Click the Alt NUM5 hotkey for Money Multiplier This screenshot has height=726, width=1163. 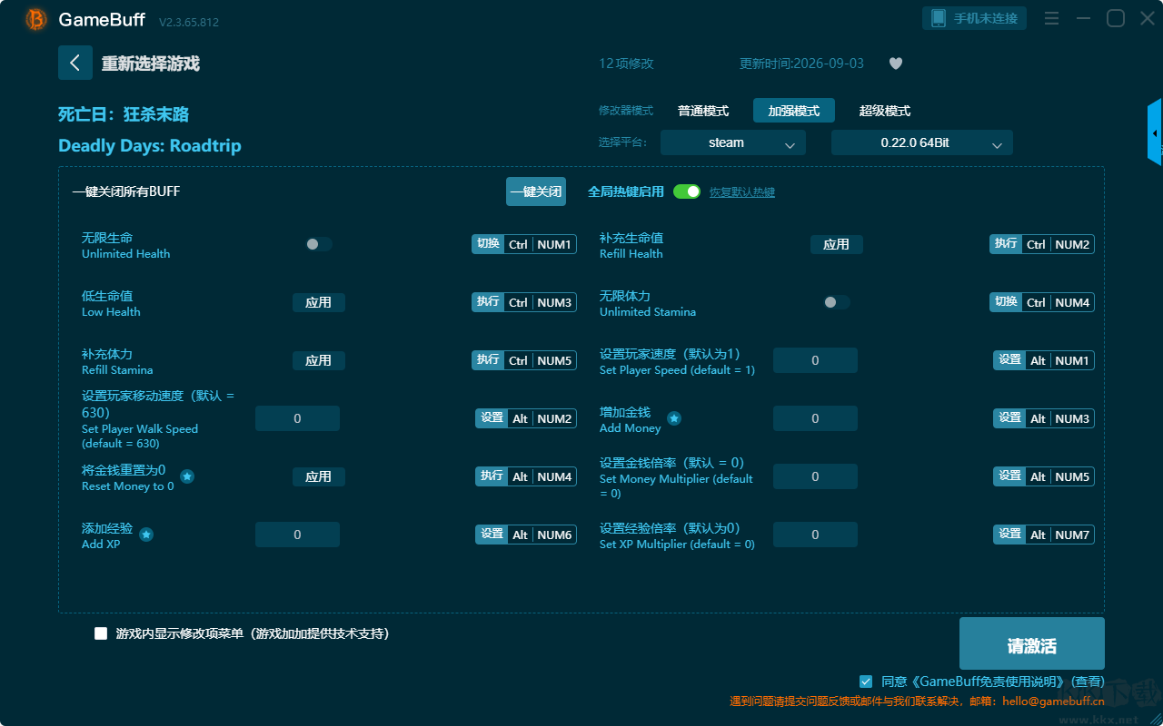[x=1044, y=476]
